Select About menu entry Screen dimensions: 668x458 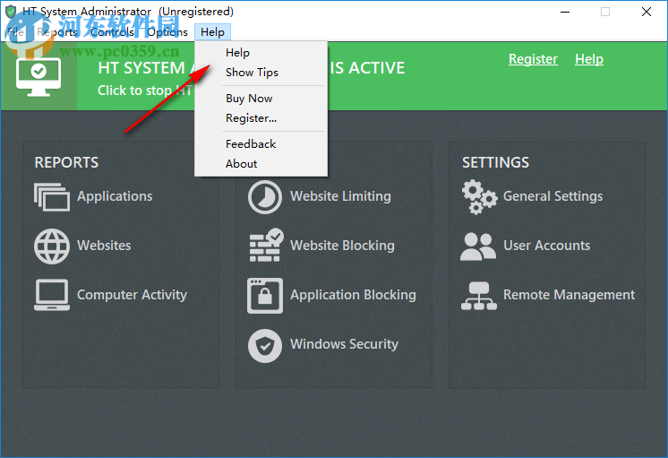pyautogui.click(x=261, y=164)
